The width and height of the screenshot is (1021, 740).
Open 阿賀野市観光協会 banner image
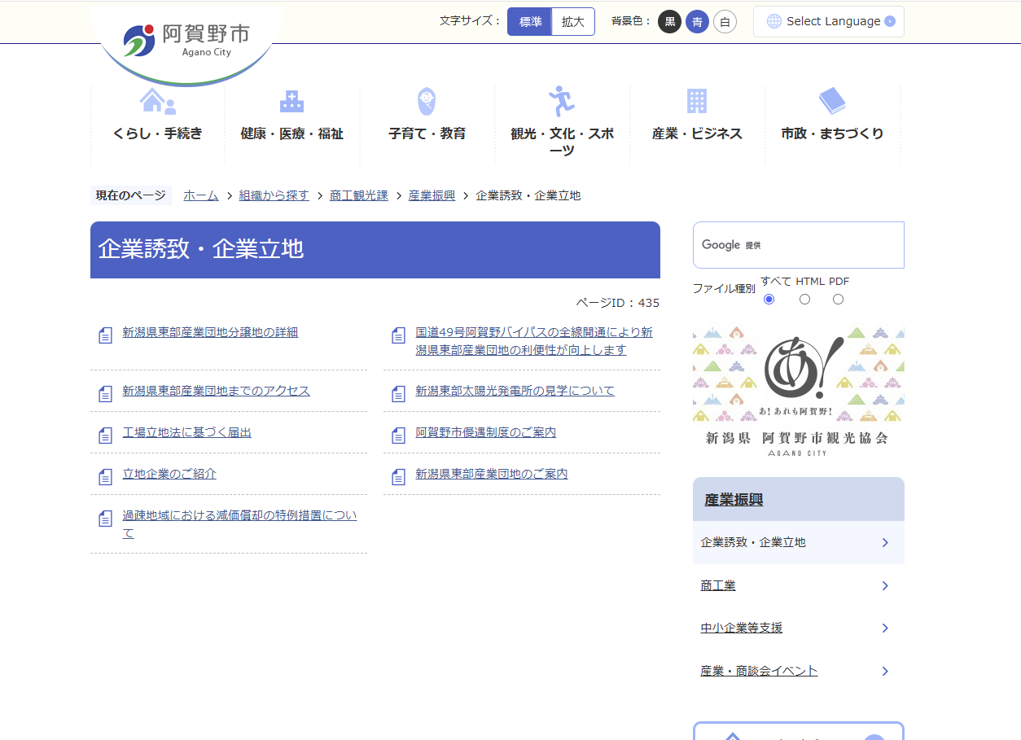coord(799,392)
